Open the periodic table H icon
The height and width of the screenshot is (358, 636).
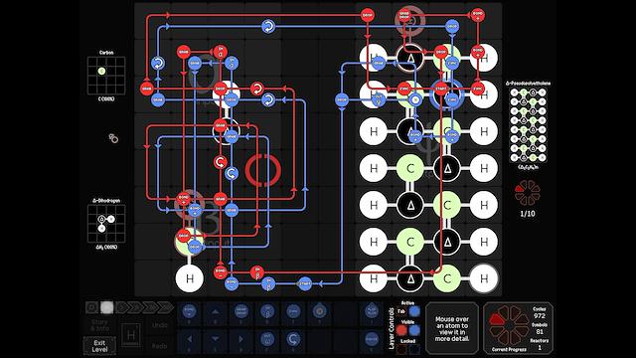(x=130, y=335)
